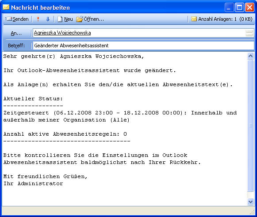Click the mail icon in the title bar
This screenshot has height=217, width=257.
pyautogui.click(x=6, y=7)
